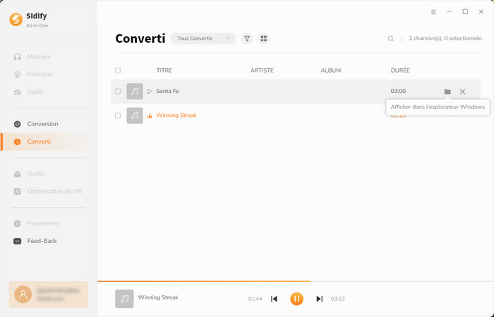Image resolution: width=494 pixels, height=317 pixels.
Task: Expand the Tous Convertis dropdown
Action: coord(203,39)
